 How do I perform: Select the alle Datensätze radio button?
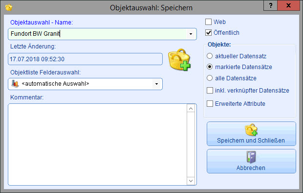[210, 78]
